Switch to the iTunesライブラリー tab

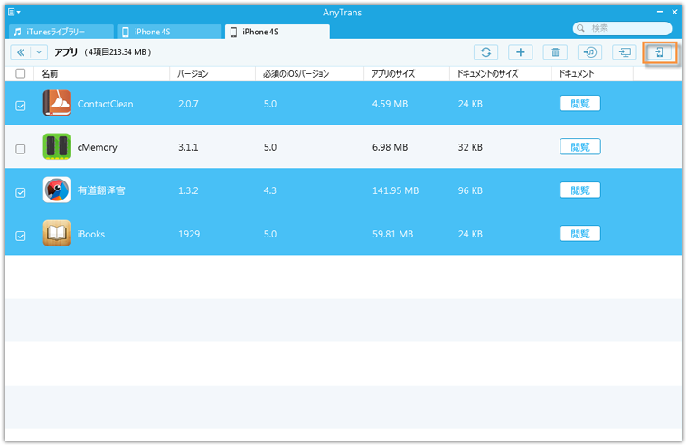point(61,32)
